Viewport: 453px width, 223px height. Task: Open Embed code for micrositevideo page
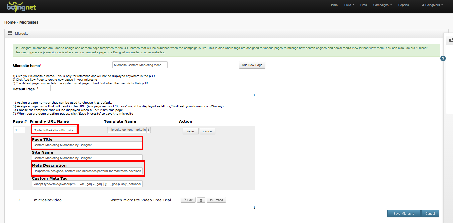[x=216, y=200]
